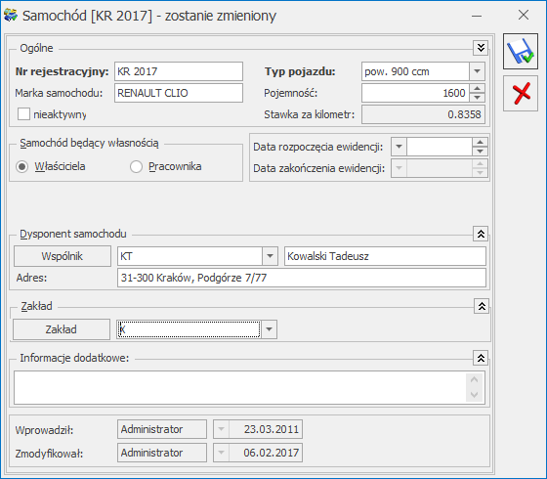Open the KT wspólnik dropdown arrow
Image resolution: width=547 pixels, height=479 pixels.
point(270,256)
